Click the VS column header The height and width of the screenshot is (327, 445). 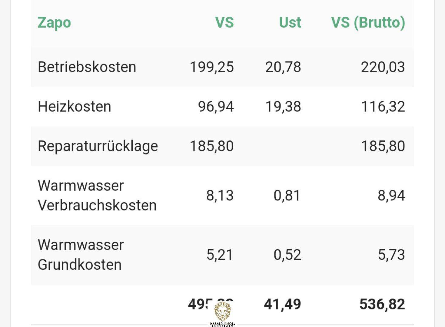pos(224,22)
